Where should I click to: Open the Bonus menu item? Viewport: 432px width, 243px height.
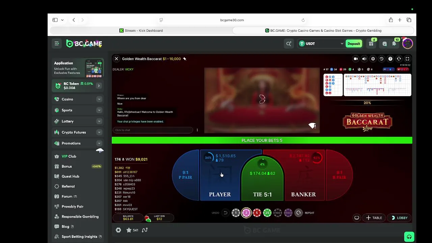pyautogui.click(x=78, y=166)
